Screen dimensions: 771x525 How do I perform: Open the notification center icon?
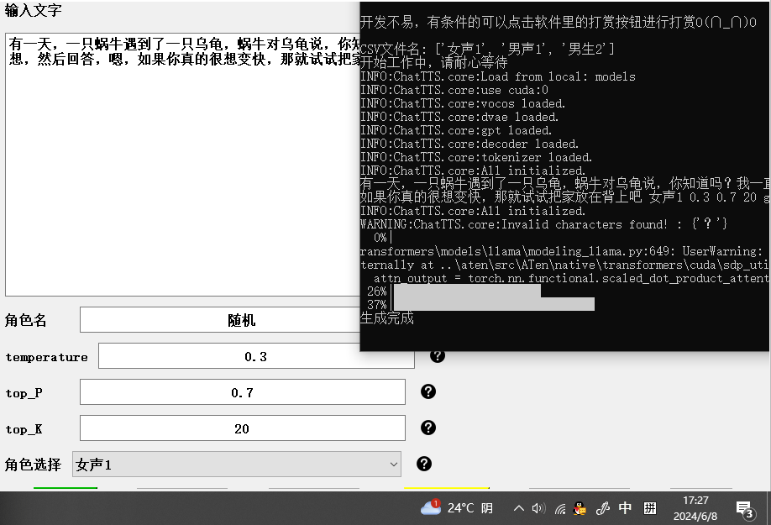pos(744,508)
